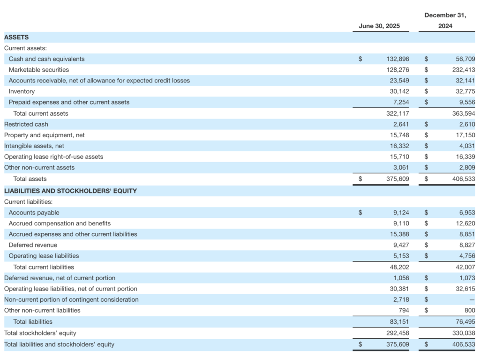Select 'Operating lease right-of-use assets' label
Screen dimensions: 480x357
point(53,156)
